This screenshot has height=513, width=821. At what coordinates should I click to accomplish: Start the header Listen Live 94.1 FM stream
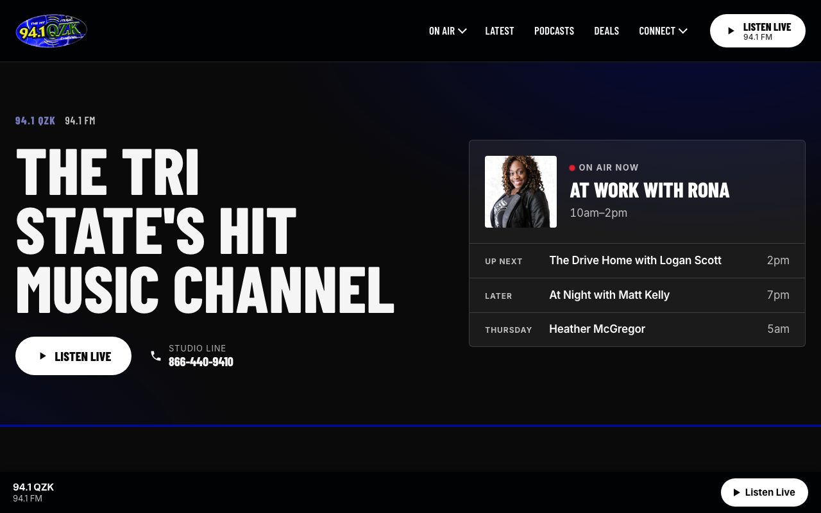[x=758, y=31]
